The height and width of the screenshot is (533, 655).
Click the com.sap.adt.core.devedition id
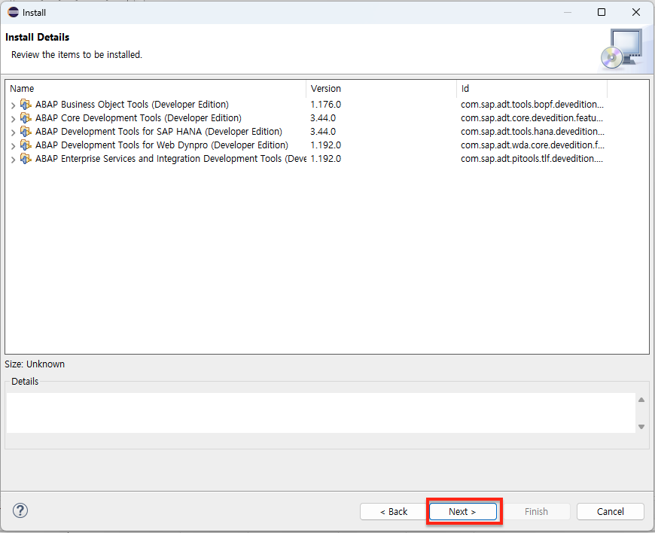tap(532, 117)
